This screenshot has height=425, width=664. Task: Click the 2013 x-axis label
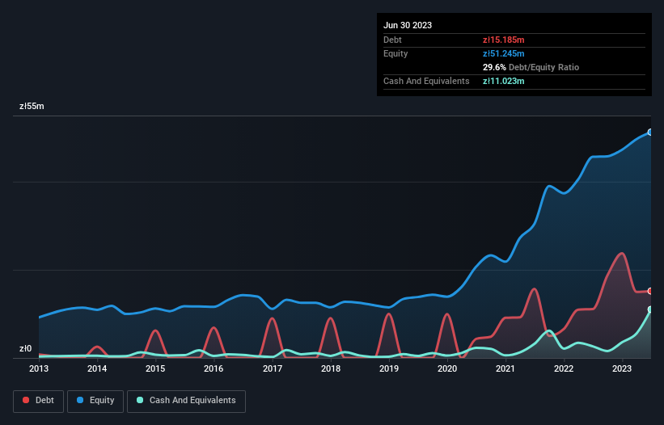[x=39, y=368]
